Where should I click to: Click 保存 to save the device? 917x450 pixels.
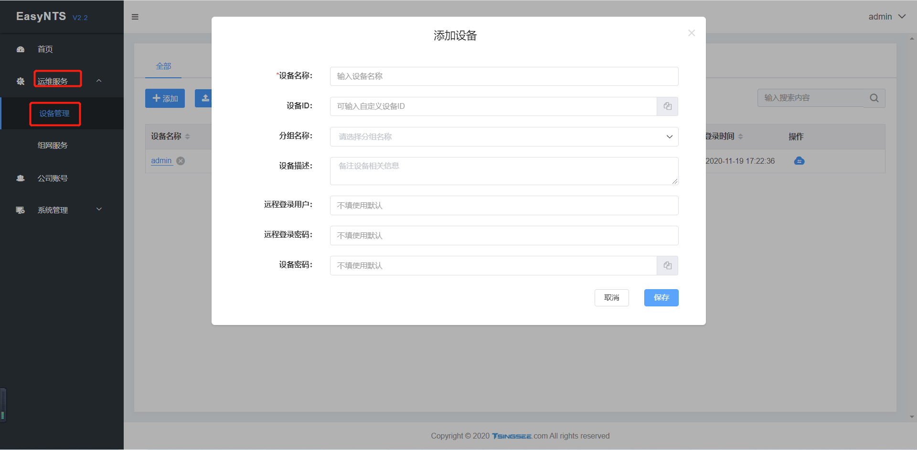661,298
